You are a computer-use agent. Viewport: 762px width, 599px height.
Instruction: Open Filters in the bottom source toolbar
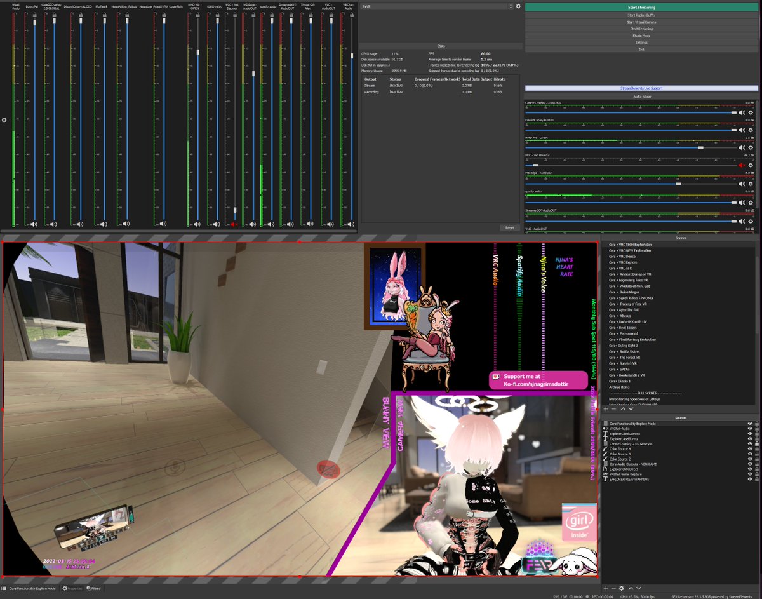pos(93,589)
